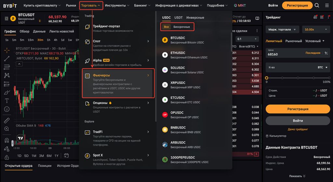Click the XRP icon next to XRPUSDC
Screen dimensions: 333x182
(165, 85)
